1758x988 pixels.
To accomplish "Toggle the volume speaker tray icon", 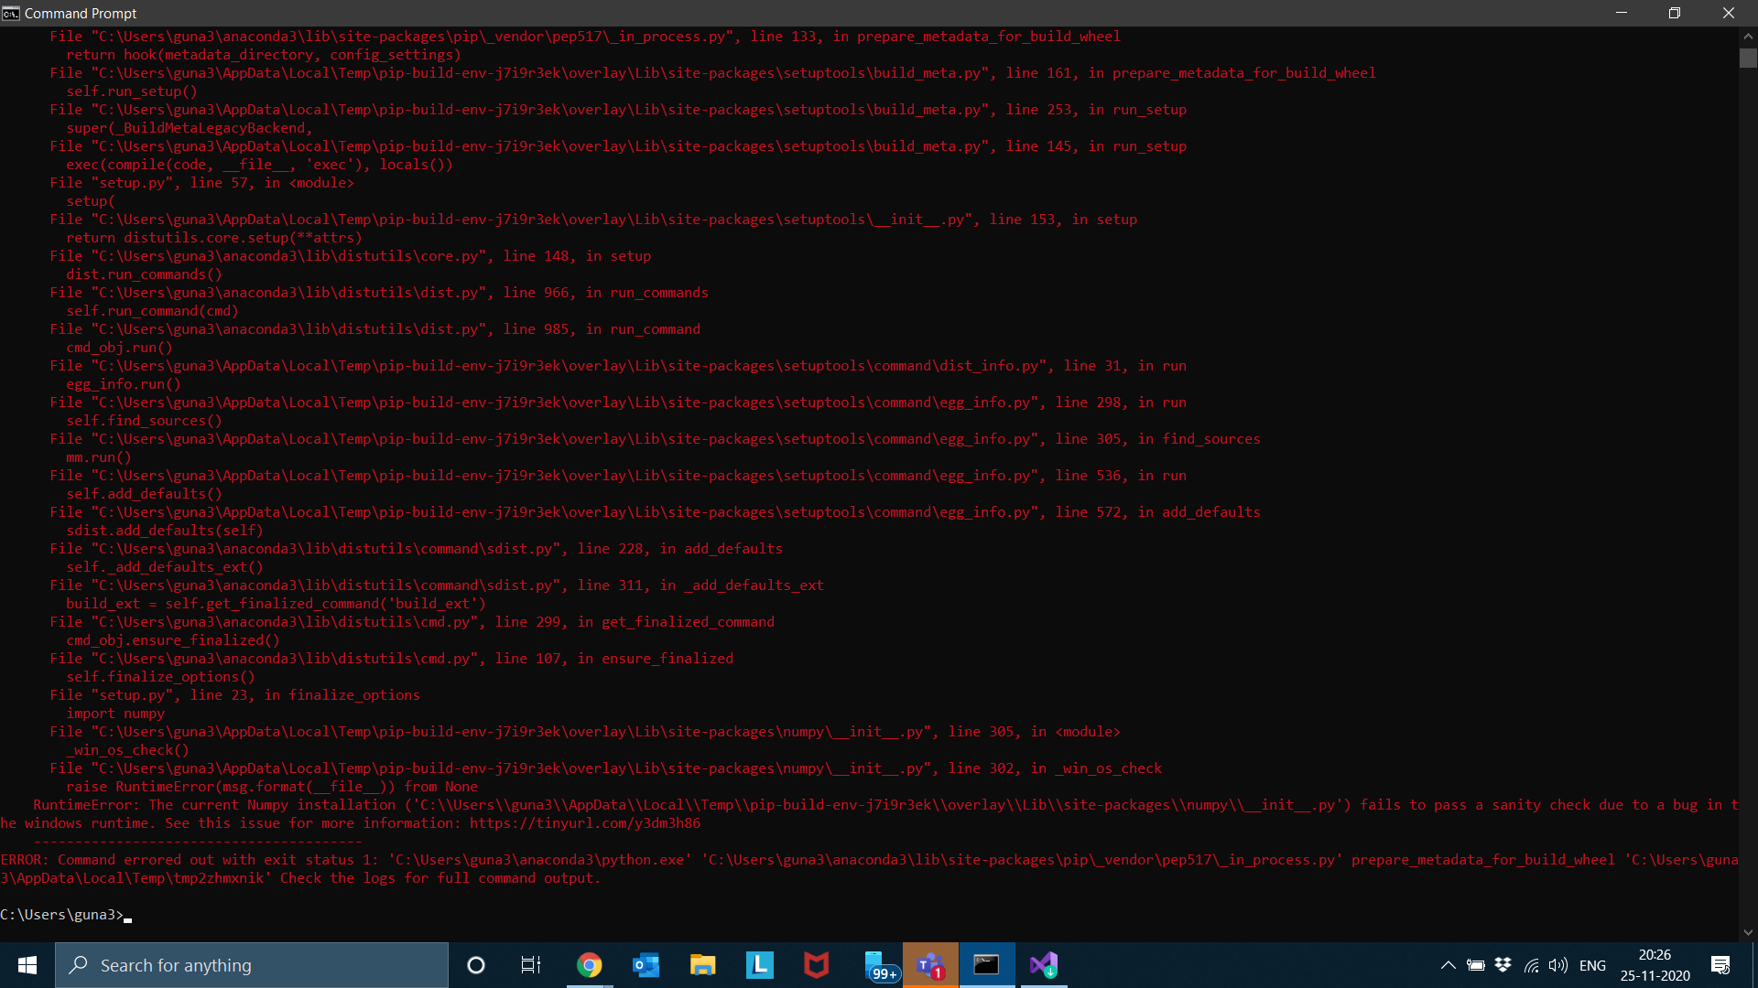I will point(1557,965).
